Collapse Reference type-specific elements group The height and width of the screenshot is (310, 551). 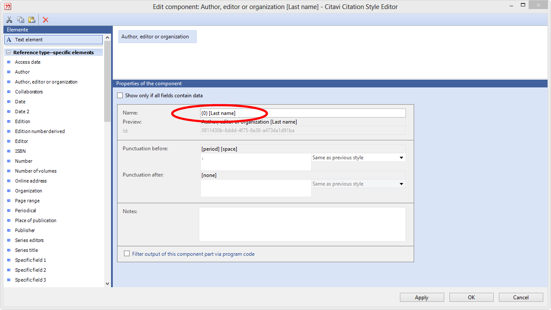8,53
